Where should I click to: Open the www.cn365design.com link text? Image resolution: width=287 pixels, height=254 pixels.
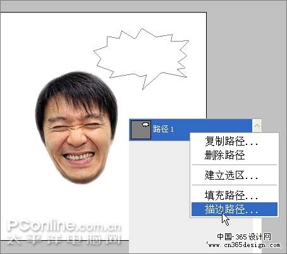(245, 245)
